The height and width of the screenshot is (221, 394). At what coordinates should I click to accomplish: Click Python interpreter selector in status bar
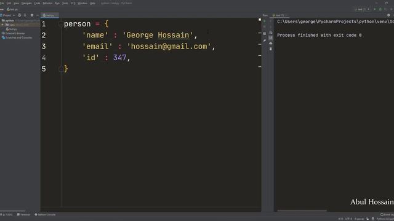(385, 219)
